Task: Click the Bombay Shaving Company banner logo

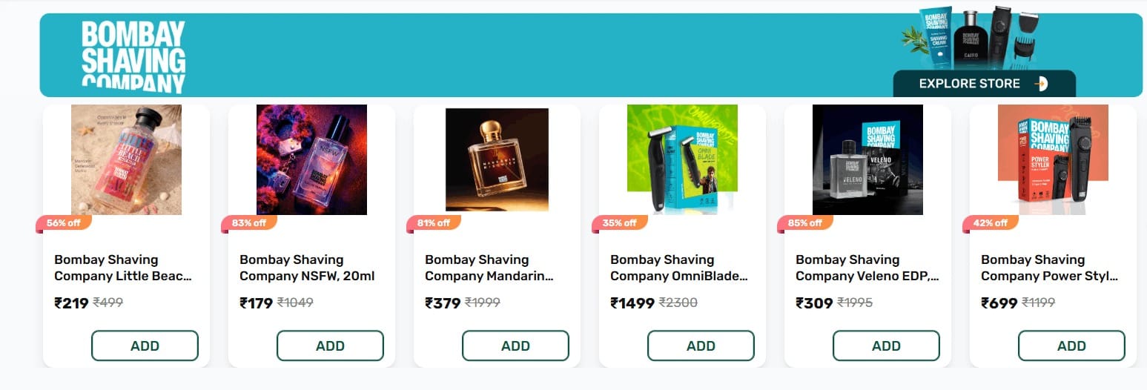Action: (133, 57)
